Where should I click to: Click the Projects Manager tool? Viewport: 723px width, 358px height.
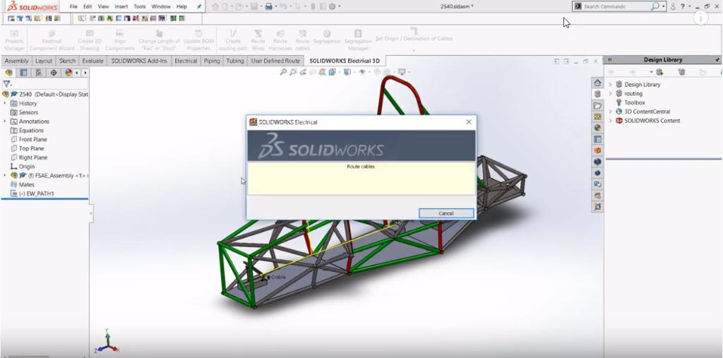[14, 40]
